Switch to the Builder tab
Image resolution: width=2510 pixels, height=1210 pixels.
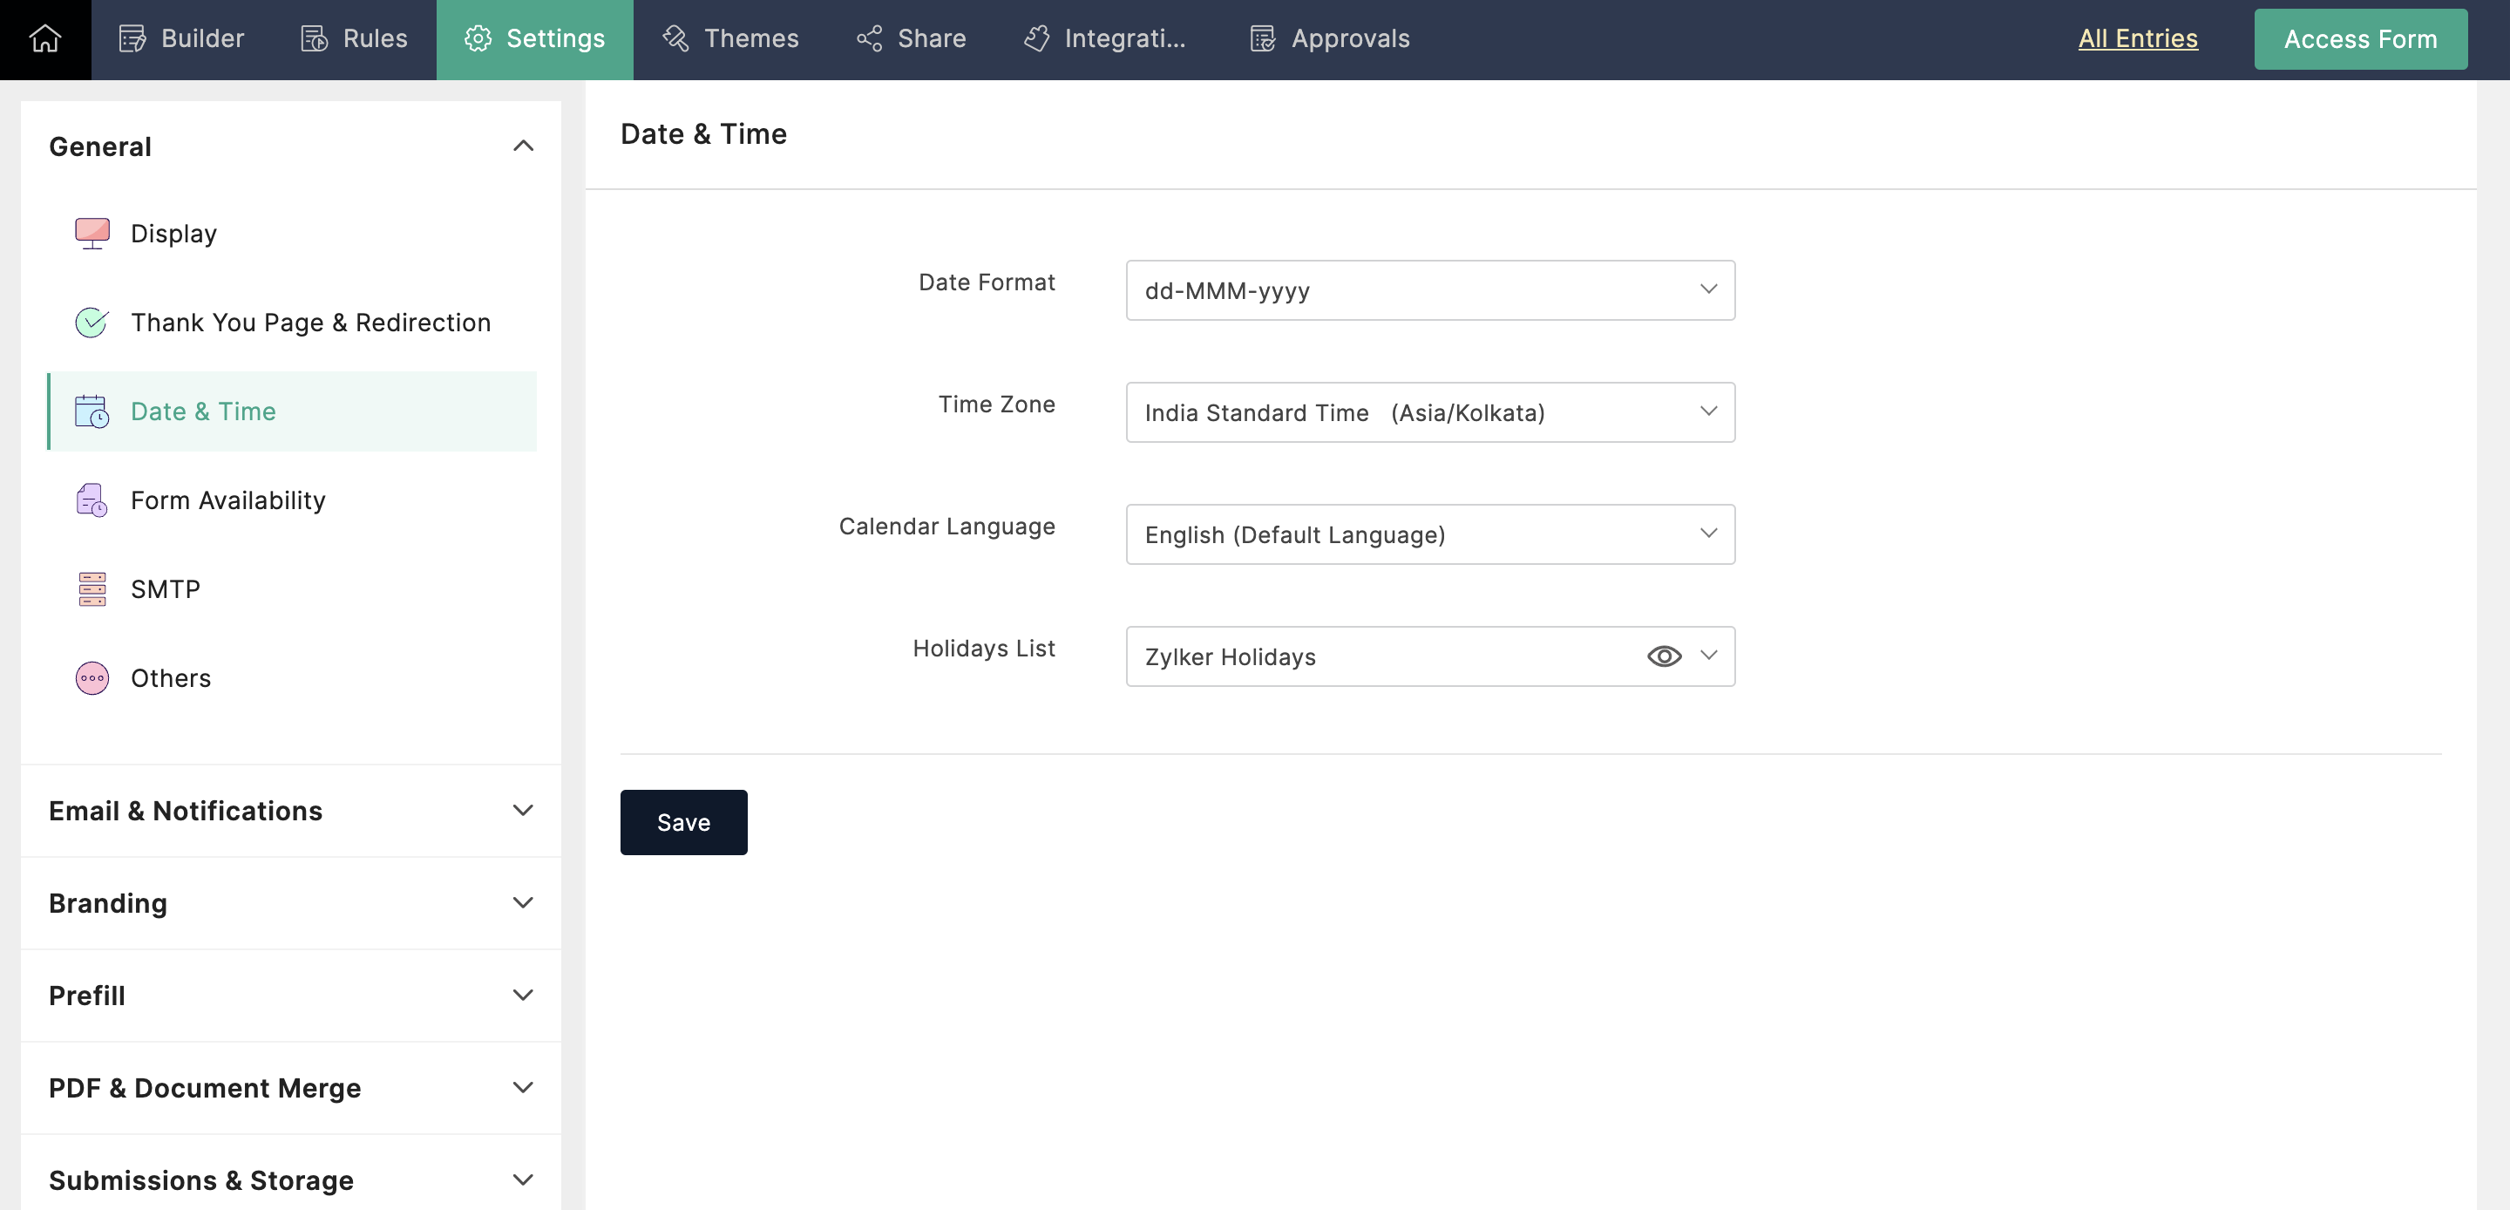click(x=181, y=39)
